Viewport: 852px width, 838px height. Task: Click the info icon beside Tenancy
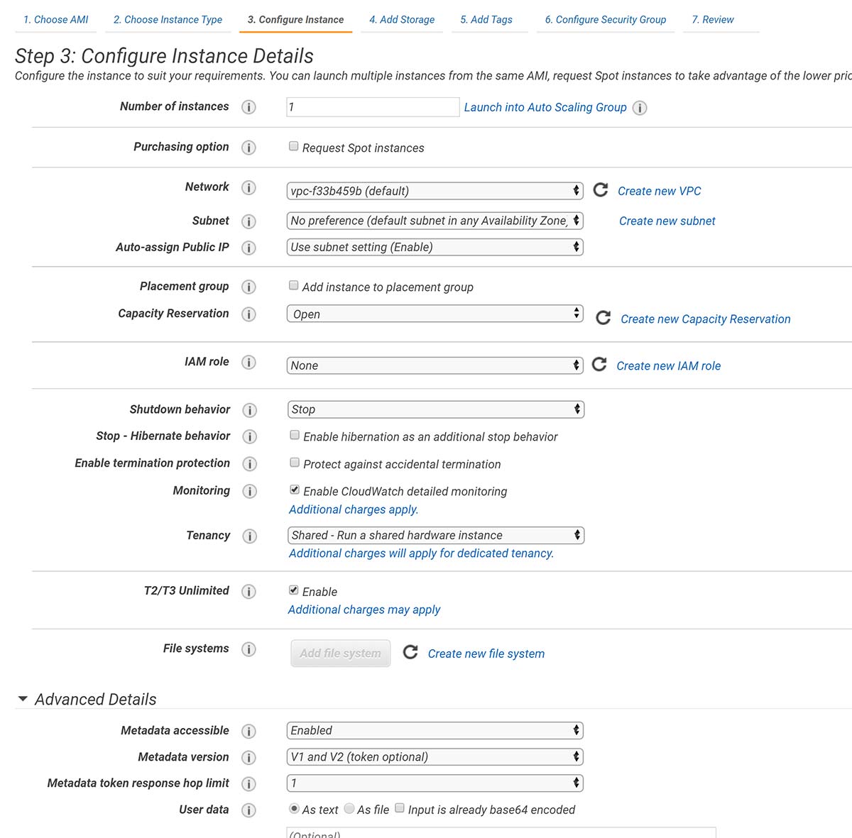click(249, 536)
